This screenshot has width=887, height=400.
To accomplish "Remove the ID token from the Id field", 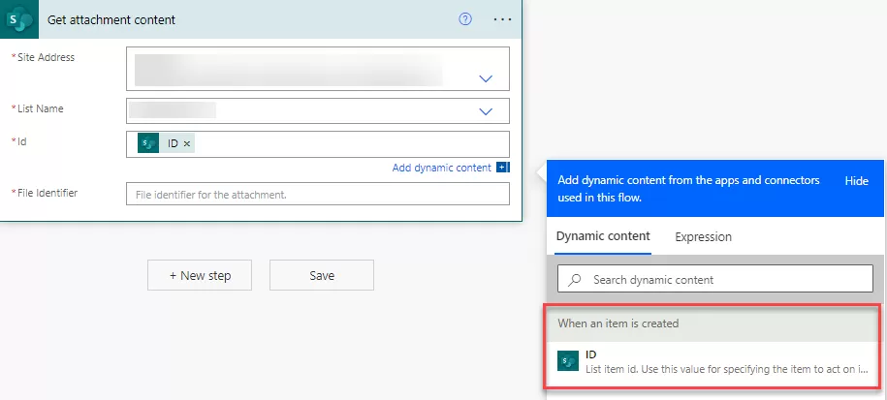I will click(x=187, y=143).
